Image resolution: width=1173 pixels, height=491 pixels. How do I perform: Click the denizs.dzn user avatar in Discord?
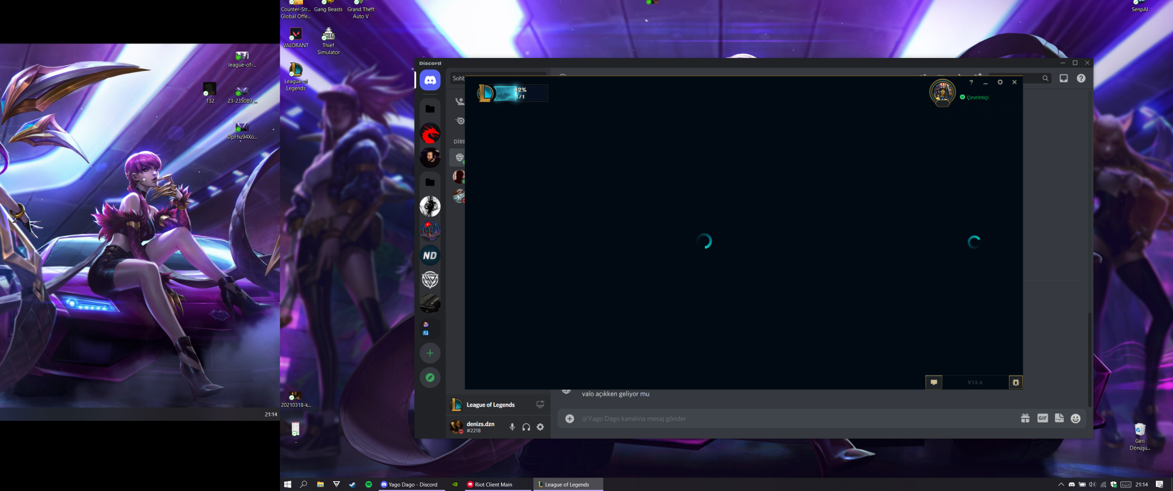[x=456, y=427]
